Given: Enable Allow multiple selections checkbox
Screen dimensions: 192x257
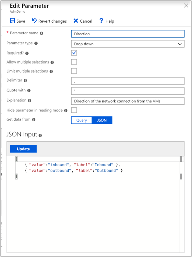Looking at the screenshot, I should click(74, 62).
